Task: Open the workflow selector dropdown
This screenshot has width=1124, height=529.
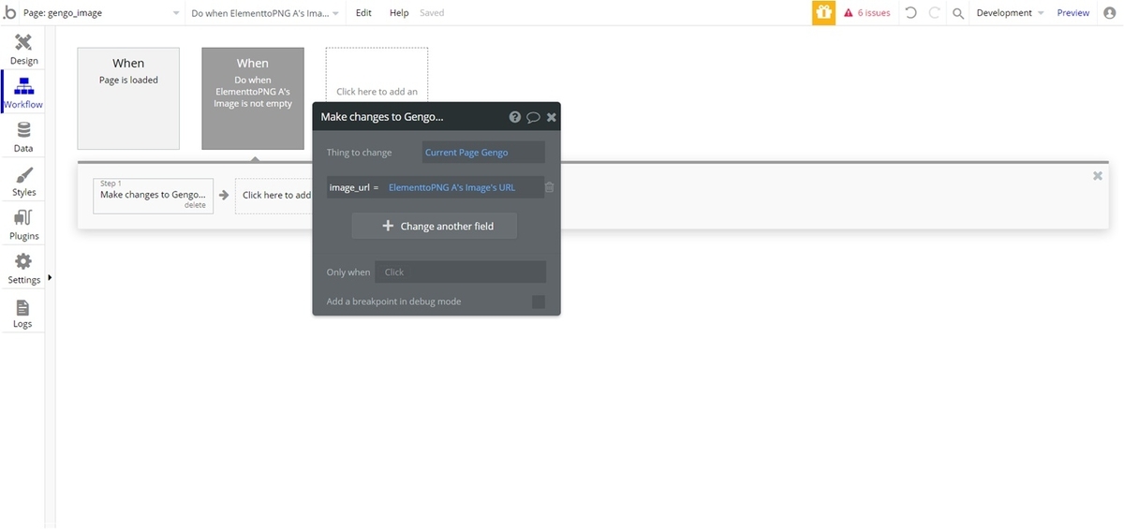Action: pos(265,13)
